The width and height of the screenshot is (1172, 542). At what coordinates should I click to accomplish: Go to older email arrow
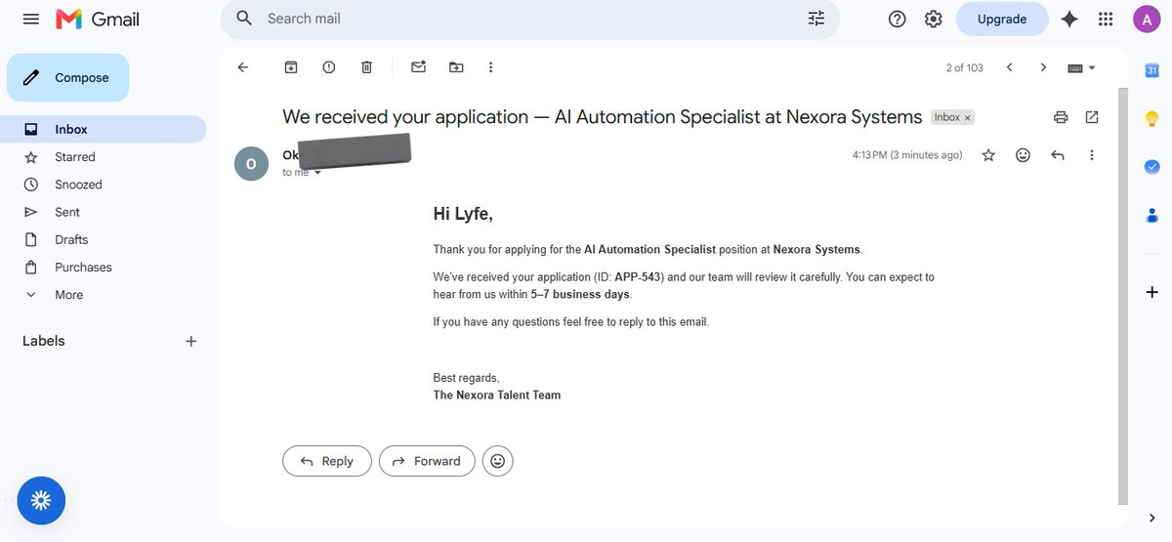[1043, 67]
